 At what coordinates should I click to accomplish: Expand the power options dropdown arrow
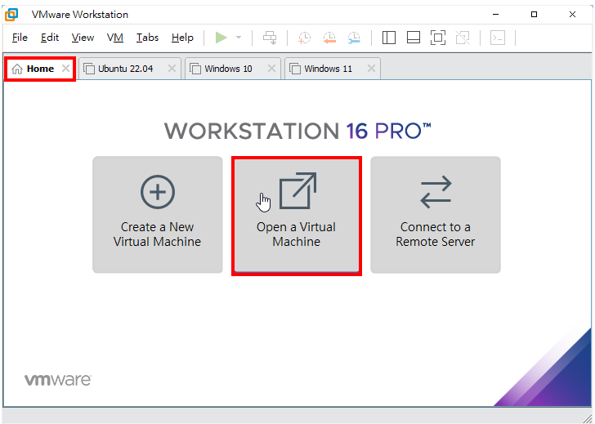[239, 38]
